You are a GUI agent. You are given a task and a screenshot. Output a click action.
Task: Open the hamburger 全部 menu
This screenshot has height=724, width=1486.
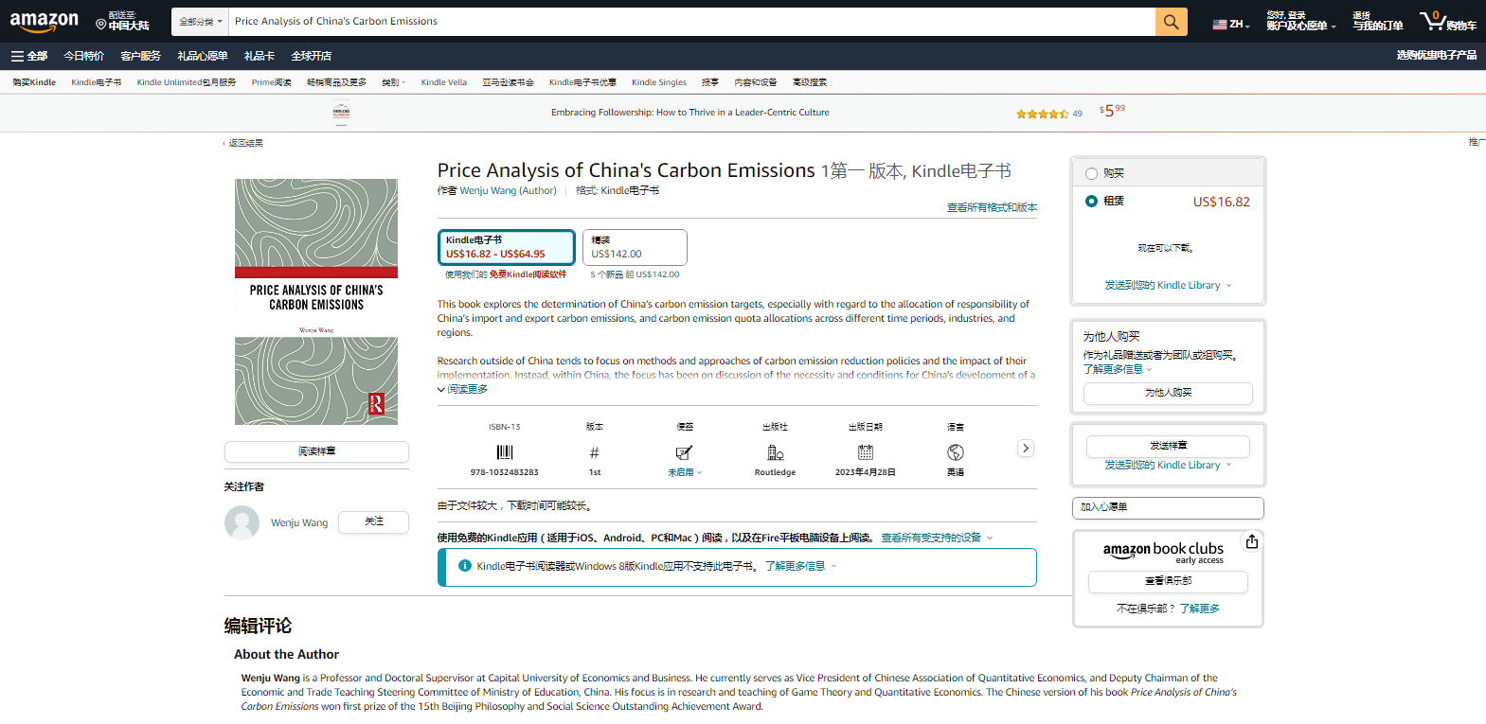(29, 56)
